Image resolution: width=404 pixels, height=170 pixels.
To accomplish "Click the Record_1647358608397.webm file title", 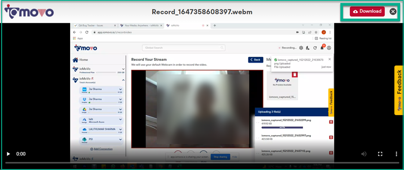I will tap(202, 12).
